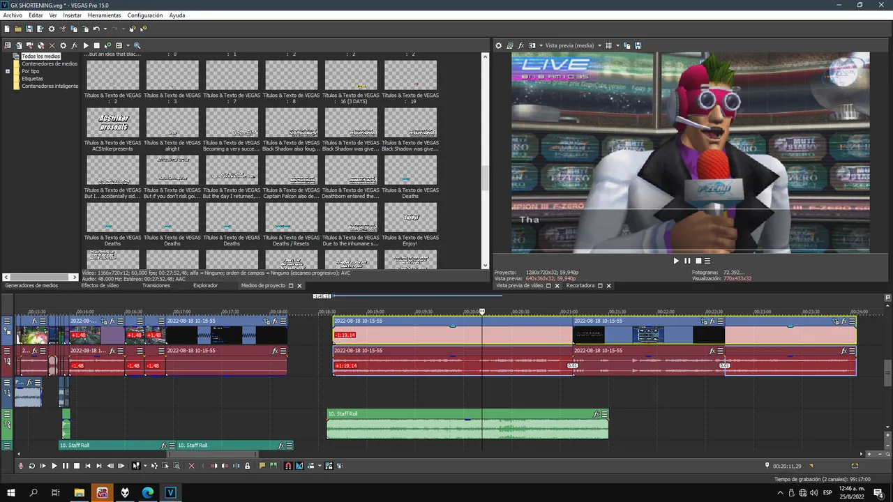Click the timecode field 00:20:11,29
The height and width of the screenshot is (502, 893).
787,466
